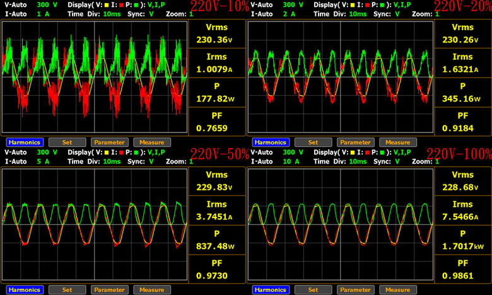
Task: Click the I-Auto range value 10 A
Action: tap(291, 161)
